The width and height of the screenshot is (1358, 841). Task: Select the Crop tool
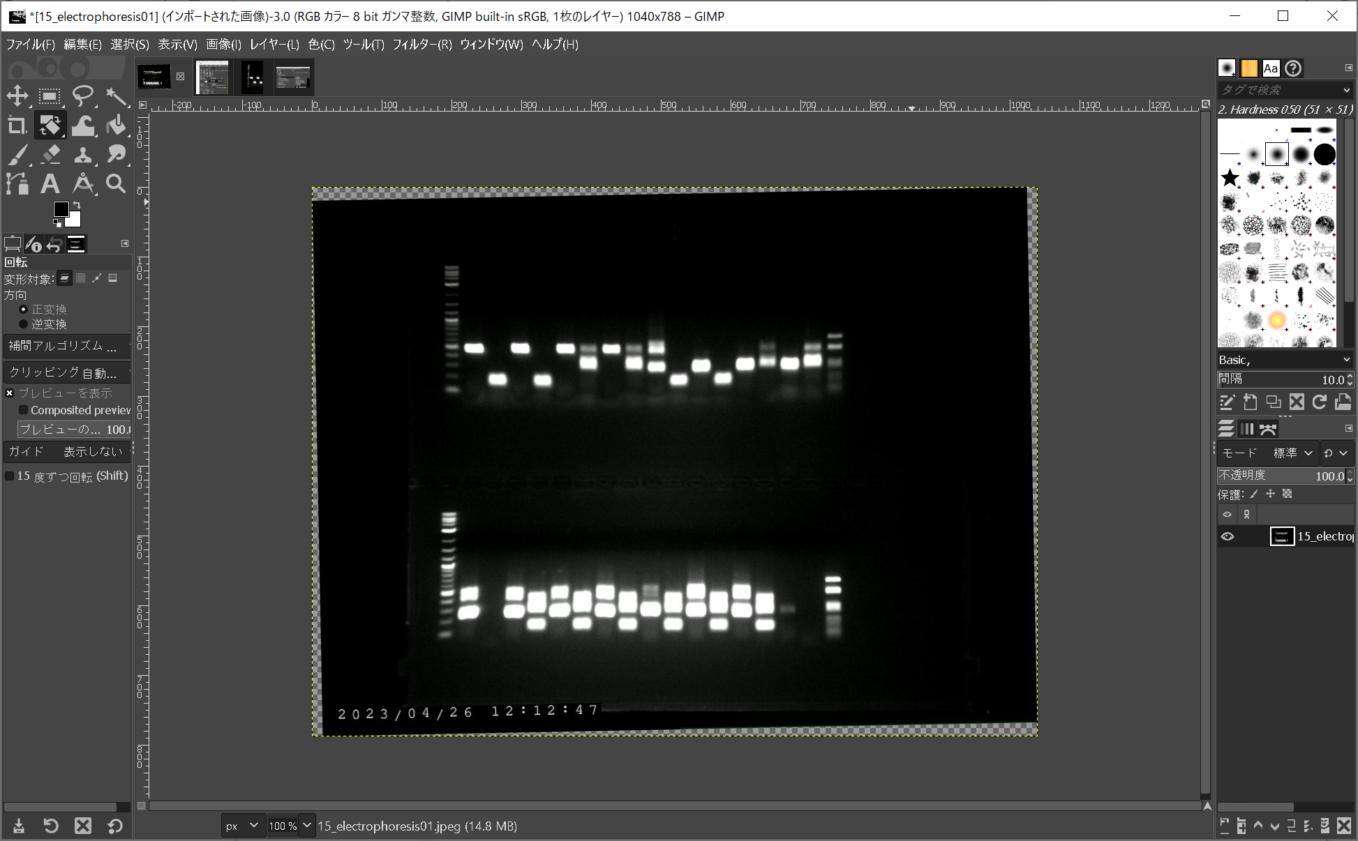17,126
